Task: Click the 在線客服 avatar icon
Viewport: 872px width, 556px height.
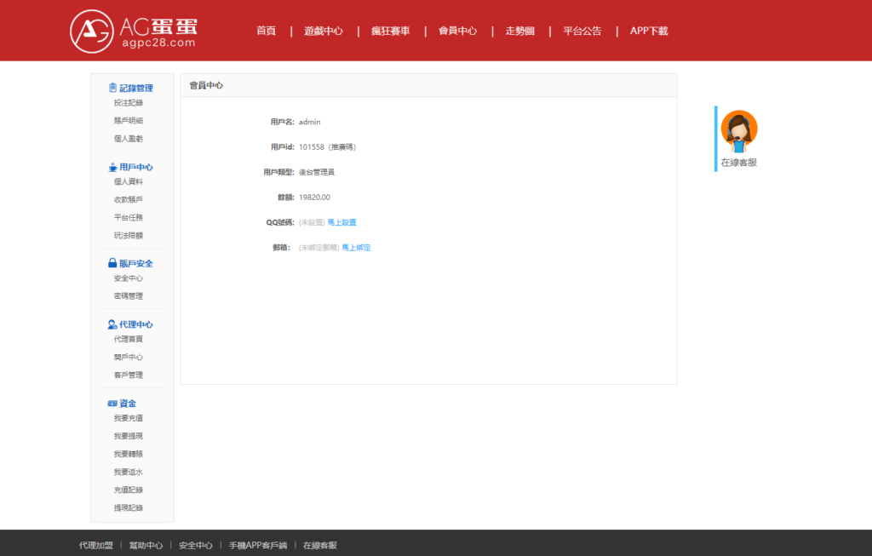Action: tap(738, 131)
